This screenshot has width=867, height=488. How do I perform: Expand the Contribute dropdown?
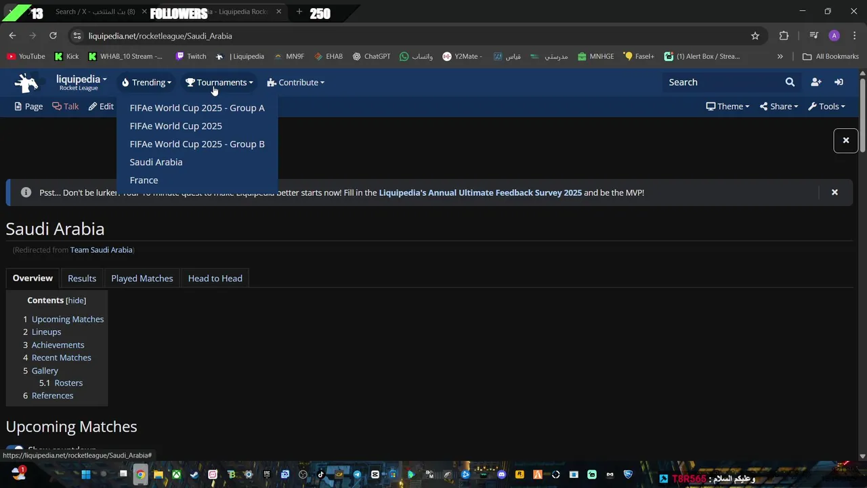295,82
